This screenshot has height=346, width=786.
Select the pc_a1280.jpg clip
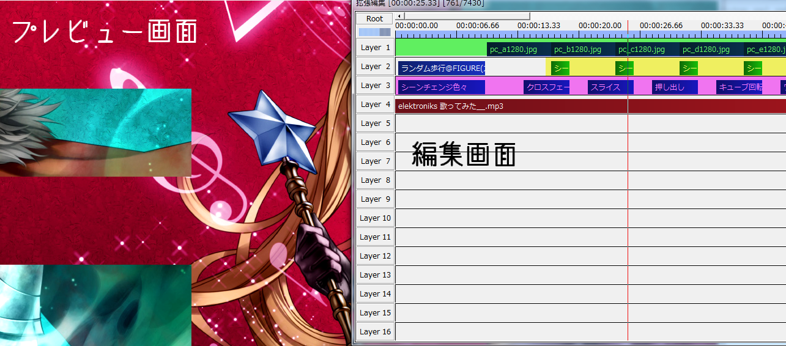pyautogui.click(x=519, y=50)
